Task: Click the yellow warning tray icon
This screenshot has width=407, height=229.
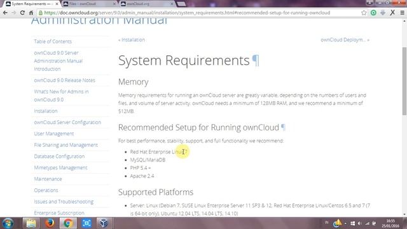Action: tap(338, 223)
